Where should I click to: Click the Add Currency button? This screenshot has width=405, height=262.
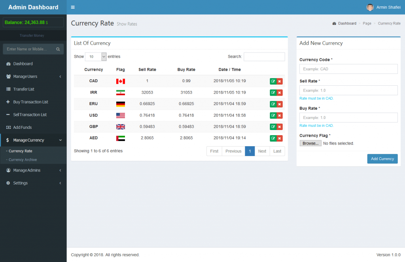pyautogui.click(x=382, y=159)
